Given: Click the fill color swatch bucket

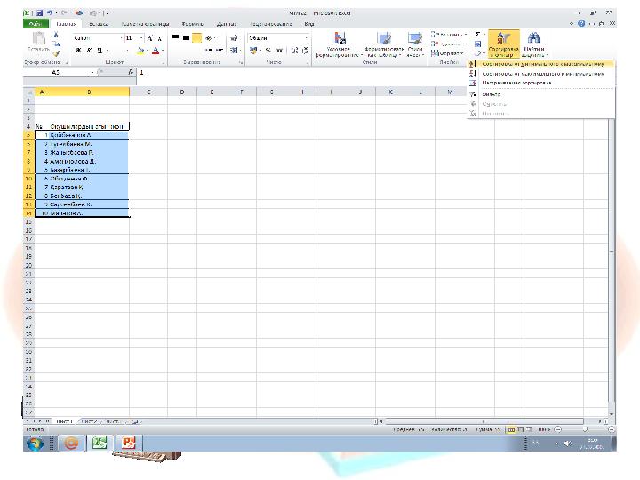Looking at the screenshot, I should click(x=140, y=51).
